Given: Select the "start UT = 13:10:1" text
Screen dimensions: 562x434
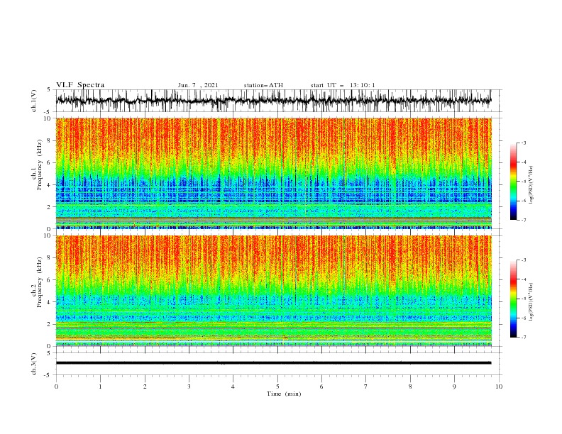Looking at the screenshot, I should pos(343,85).
